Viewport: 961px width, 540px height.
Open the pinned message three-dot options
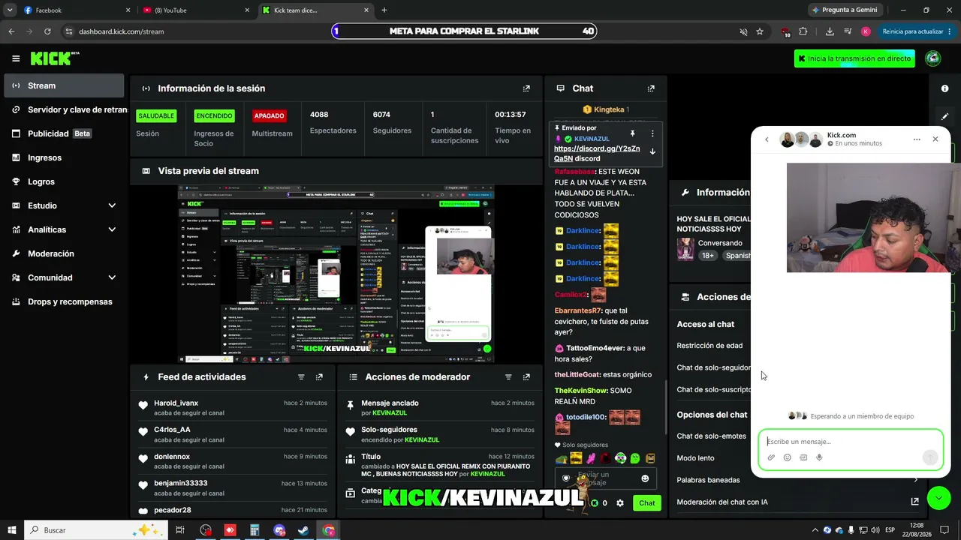[x=652, y=133]
